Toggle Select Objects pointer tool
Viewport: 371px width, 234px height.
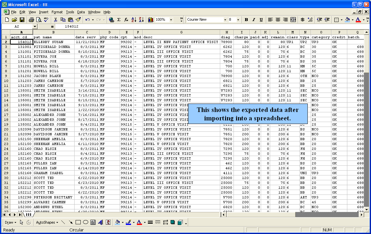click(x=21, y=222)
